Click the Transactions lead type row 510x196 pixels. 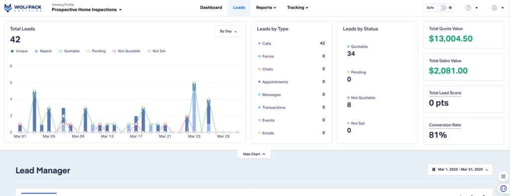pos(291,107)
